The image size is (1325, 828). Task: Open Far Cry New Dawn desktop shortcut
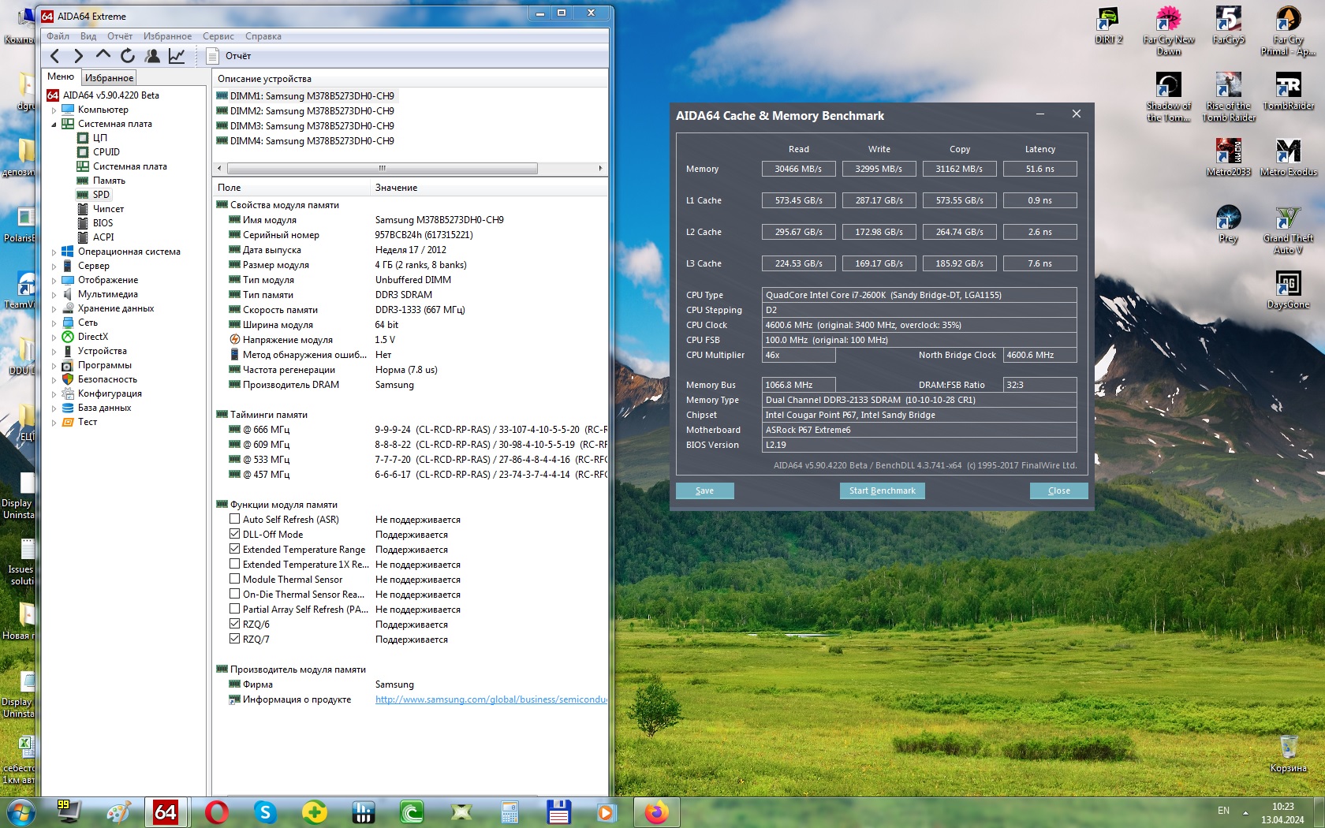click(1168, 31)
